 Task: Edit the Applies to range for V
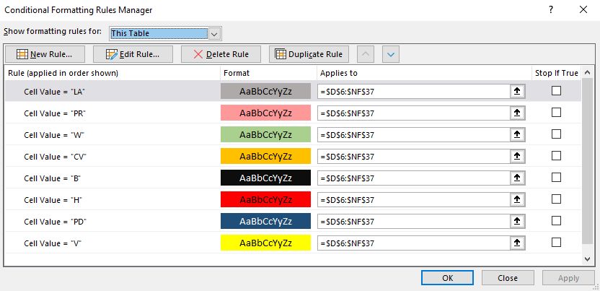(x=414, y=243)
